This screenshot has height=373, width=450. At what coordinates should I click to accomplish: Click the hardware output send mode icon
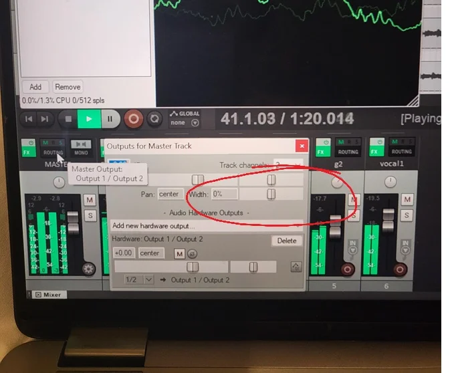point(296,267)
